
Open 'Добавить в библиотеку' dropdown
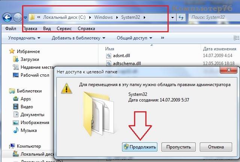point(78,38)
